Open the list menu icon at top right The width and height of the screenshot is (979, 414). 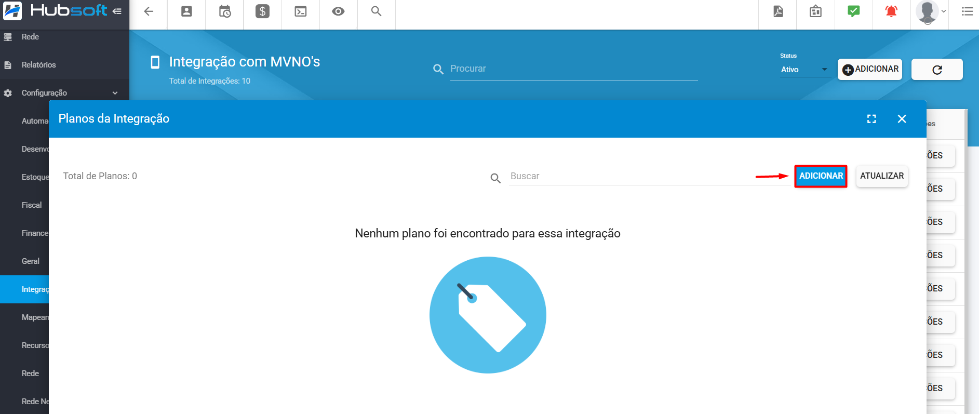click(x=967, y=11)
